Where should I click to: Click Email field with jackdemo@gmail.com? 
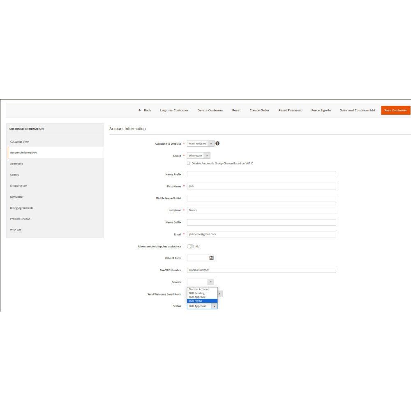tap(261, 234)
